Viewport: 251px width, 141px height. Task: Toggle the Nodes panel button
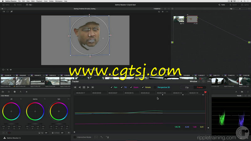click(x=222, y=5)
